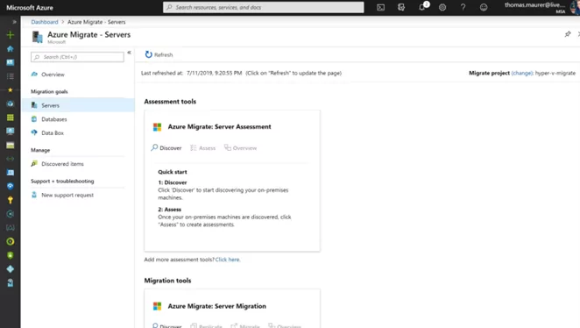Click the Migration tools heading
The width and height of the screenshot is (580, 328).
point(167,281)
